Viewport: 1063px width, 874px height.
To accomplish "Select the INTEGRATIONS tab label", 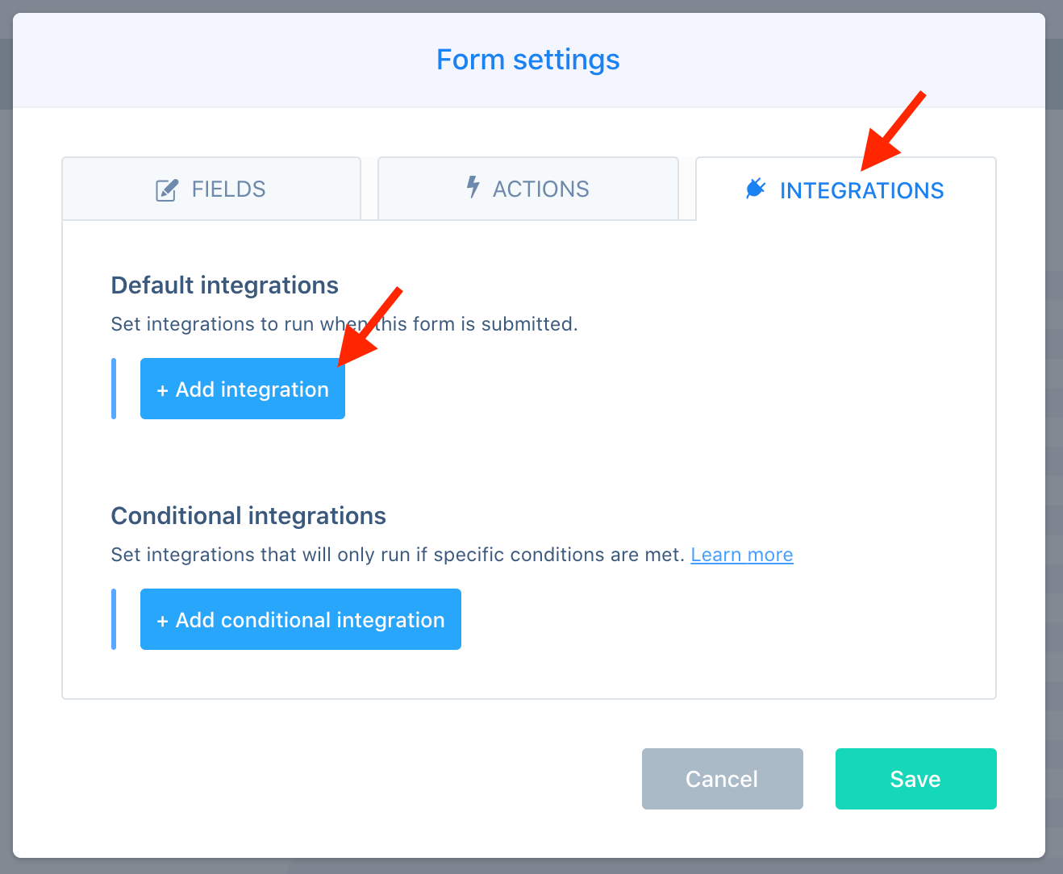I will click(861, 191).
